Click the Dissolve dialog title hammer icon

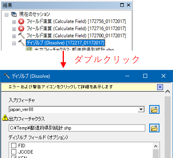6,76
